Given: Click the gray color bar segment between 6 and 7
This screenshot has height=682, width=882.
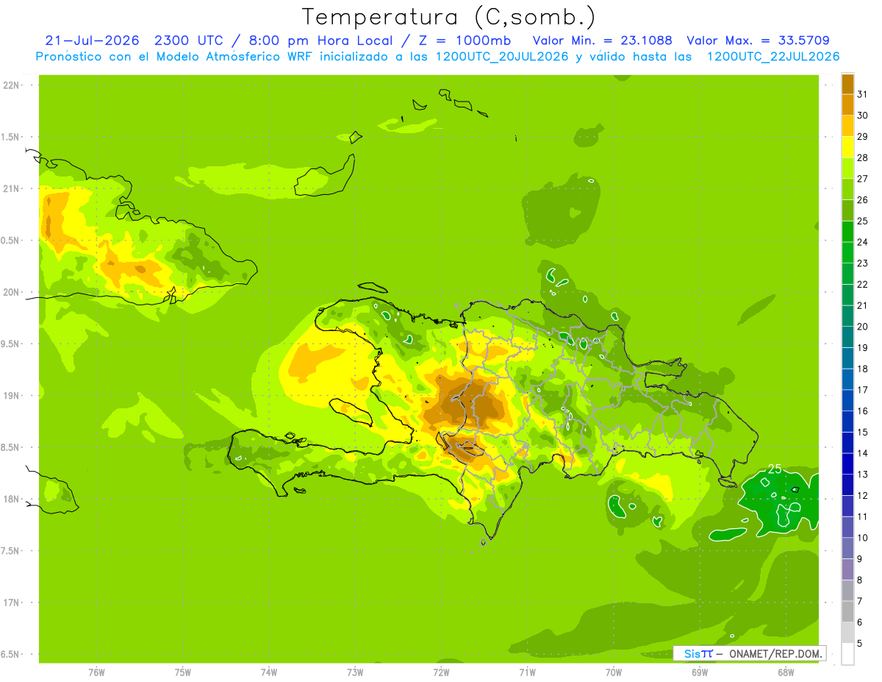Looking at the screenshot, I should pyautogui.click(x=847, y=611).
